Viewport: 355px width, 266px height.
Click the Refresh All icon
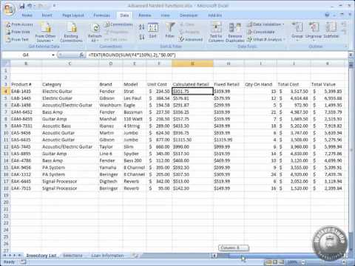coord(95,32)
